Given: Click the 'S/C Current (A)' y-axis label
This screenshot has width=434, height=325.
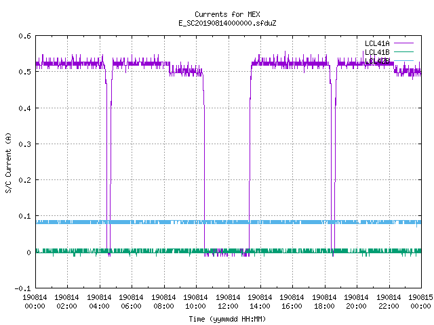Looking at the screenshot, I should (8, 162).
